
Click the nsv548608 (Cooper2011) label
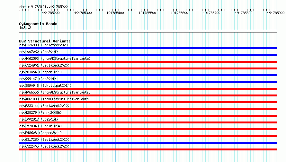point(40,133)
